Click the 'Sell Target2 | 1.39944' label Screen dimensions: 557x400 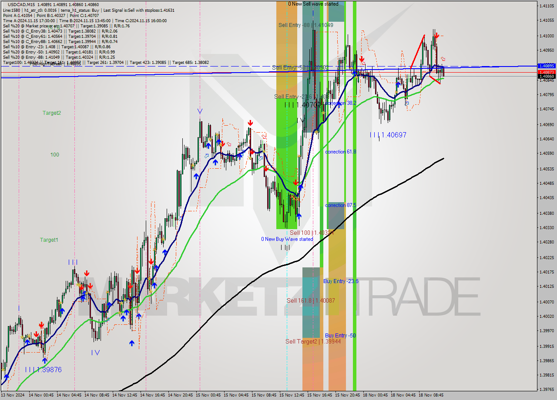click(313, 341)
